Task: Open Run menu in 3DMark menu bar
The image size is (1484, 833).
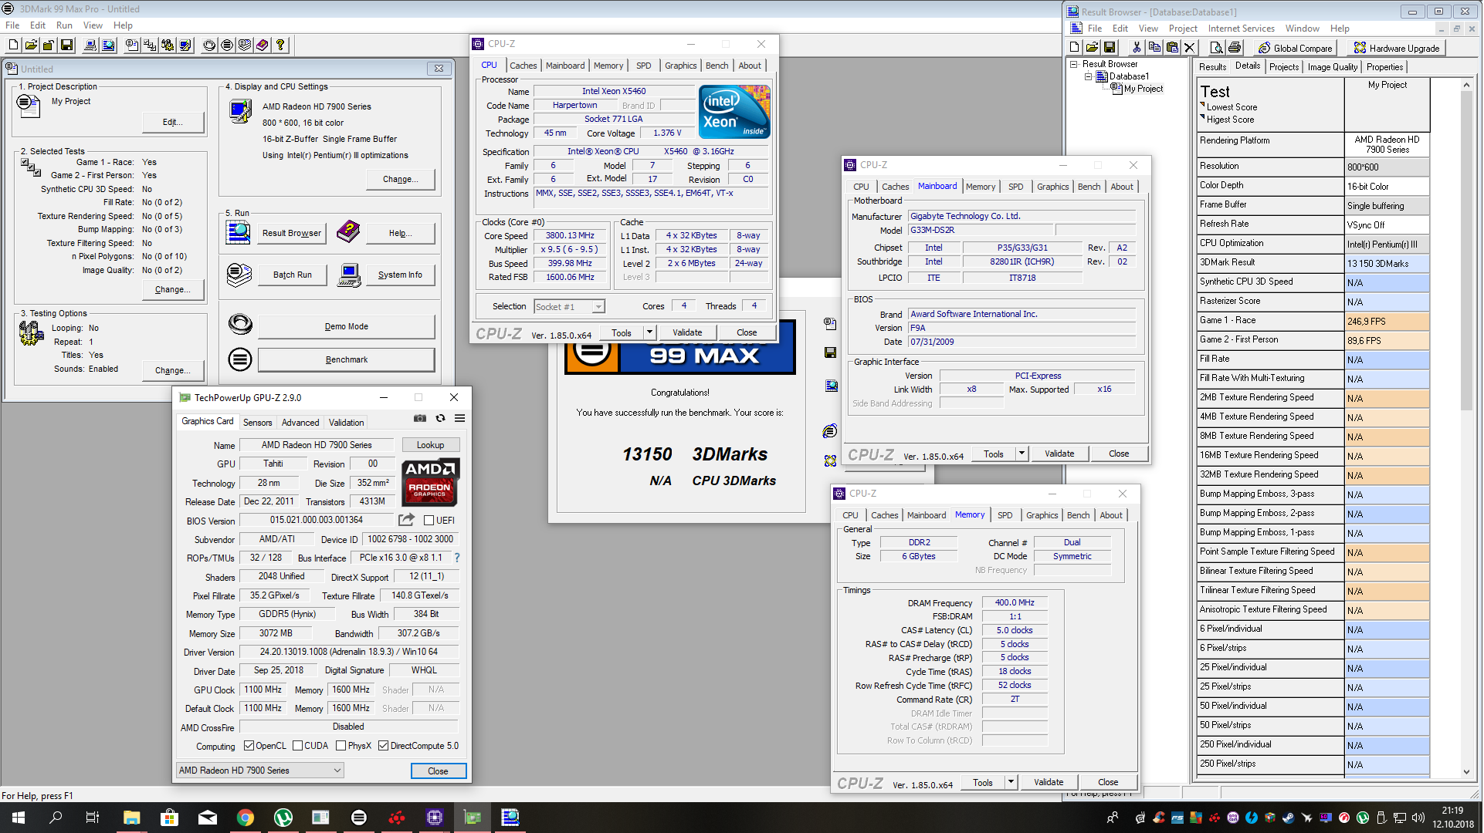Action: point(64,25)
